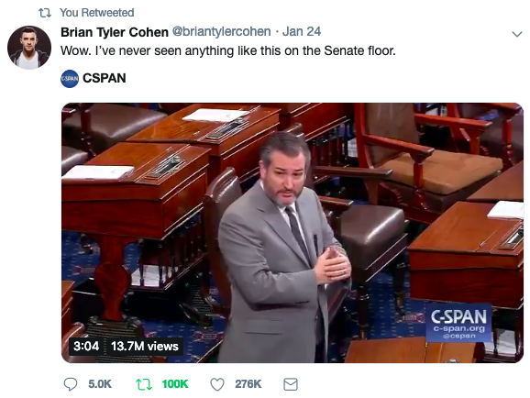Click the round CSPAN logo badge
The height and width of the screenshot is (398, 530).
(x=70, y=79)
